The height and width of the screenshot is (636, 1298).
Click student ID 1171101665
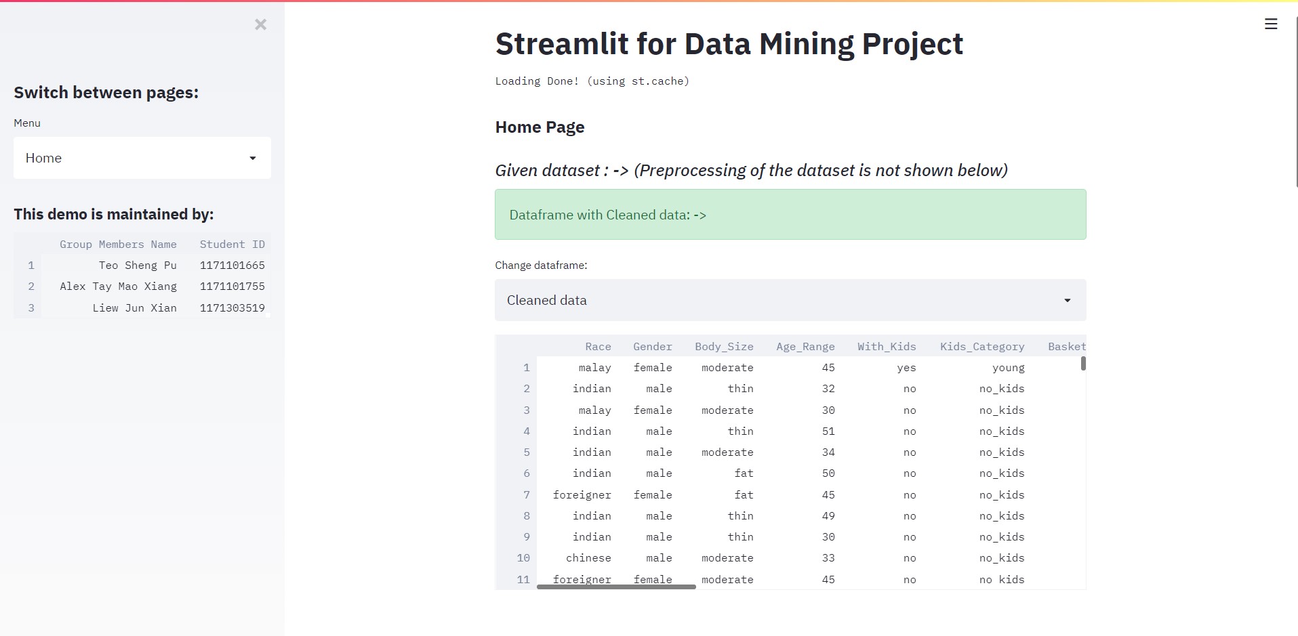point(232,266)
